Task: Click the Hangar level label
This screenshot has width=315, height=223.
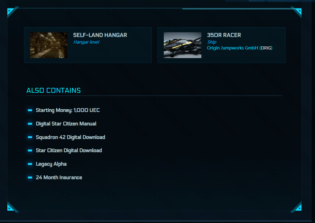Action: pos(86,42)
